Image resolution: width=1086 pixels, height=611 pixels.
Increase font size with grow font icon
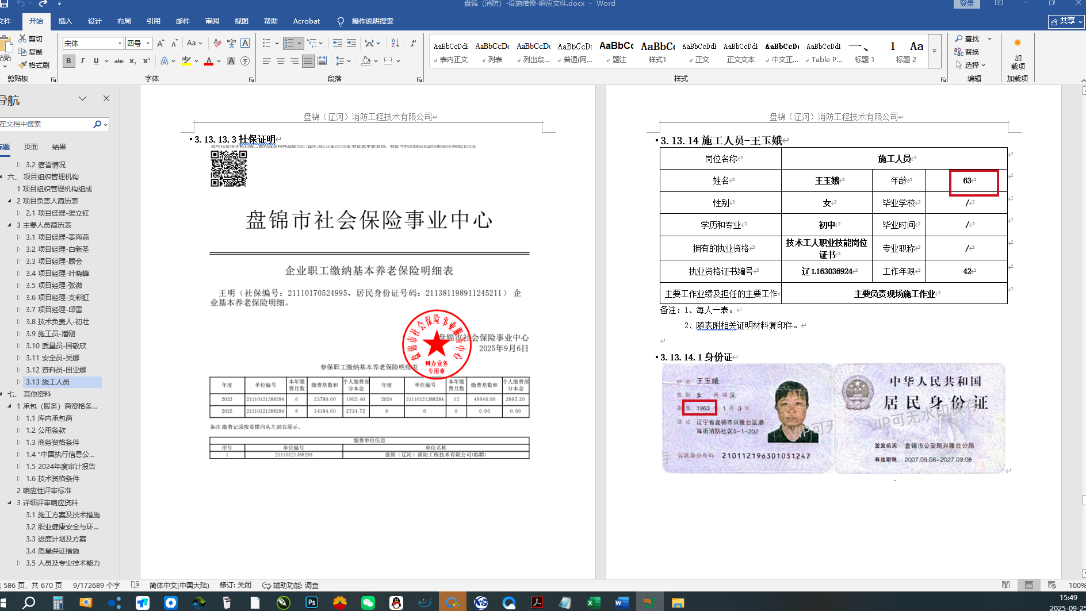161,43
